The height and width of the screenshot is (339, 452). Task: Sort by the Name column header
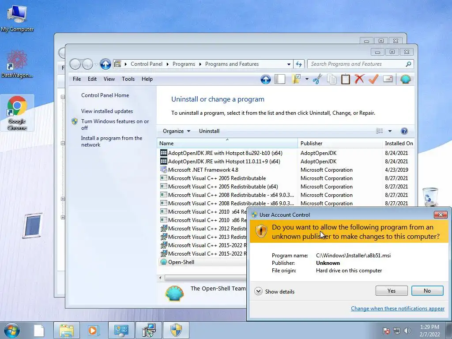point(227,143)
